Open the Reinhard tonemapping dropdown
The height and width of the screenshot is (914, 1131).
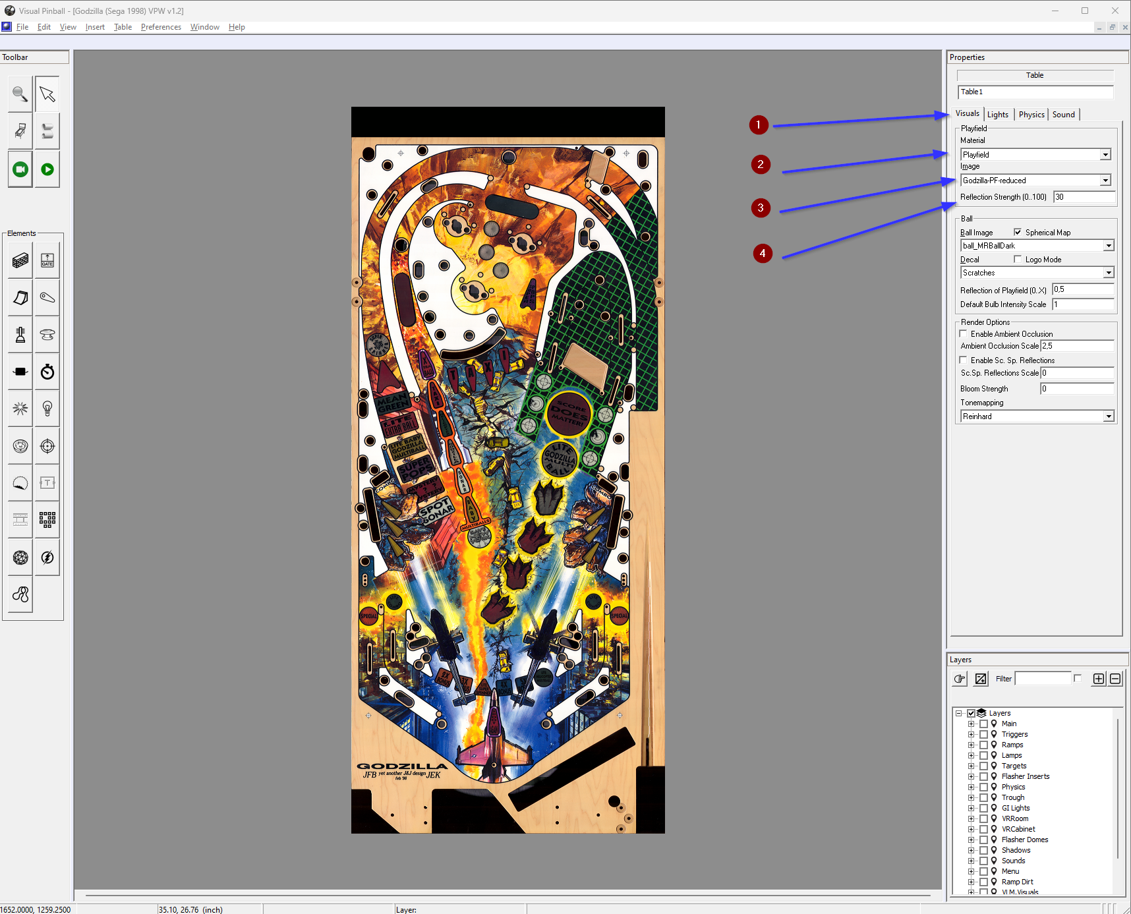(1109, 416)
